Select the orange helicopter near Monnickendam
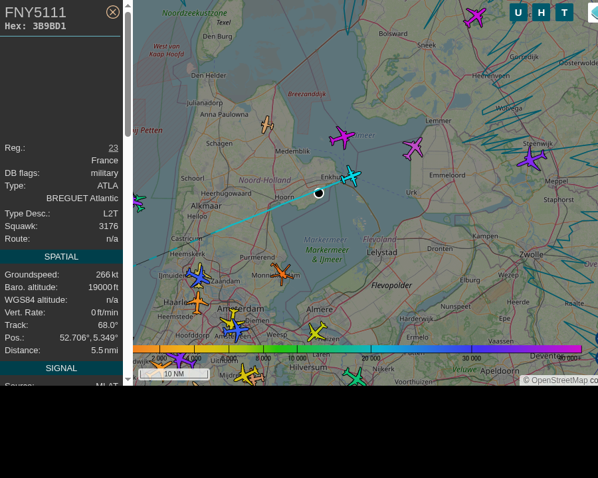 click(x=282, y=274)
